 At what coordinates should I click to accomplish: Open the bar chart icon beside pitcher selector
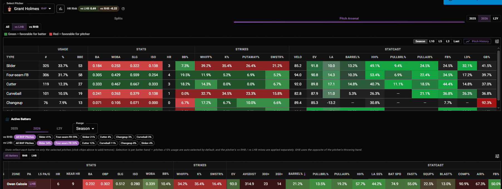[x=60, y=9]
